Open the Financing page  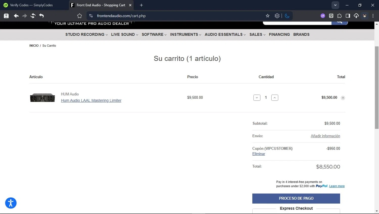pos(279,34)
